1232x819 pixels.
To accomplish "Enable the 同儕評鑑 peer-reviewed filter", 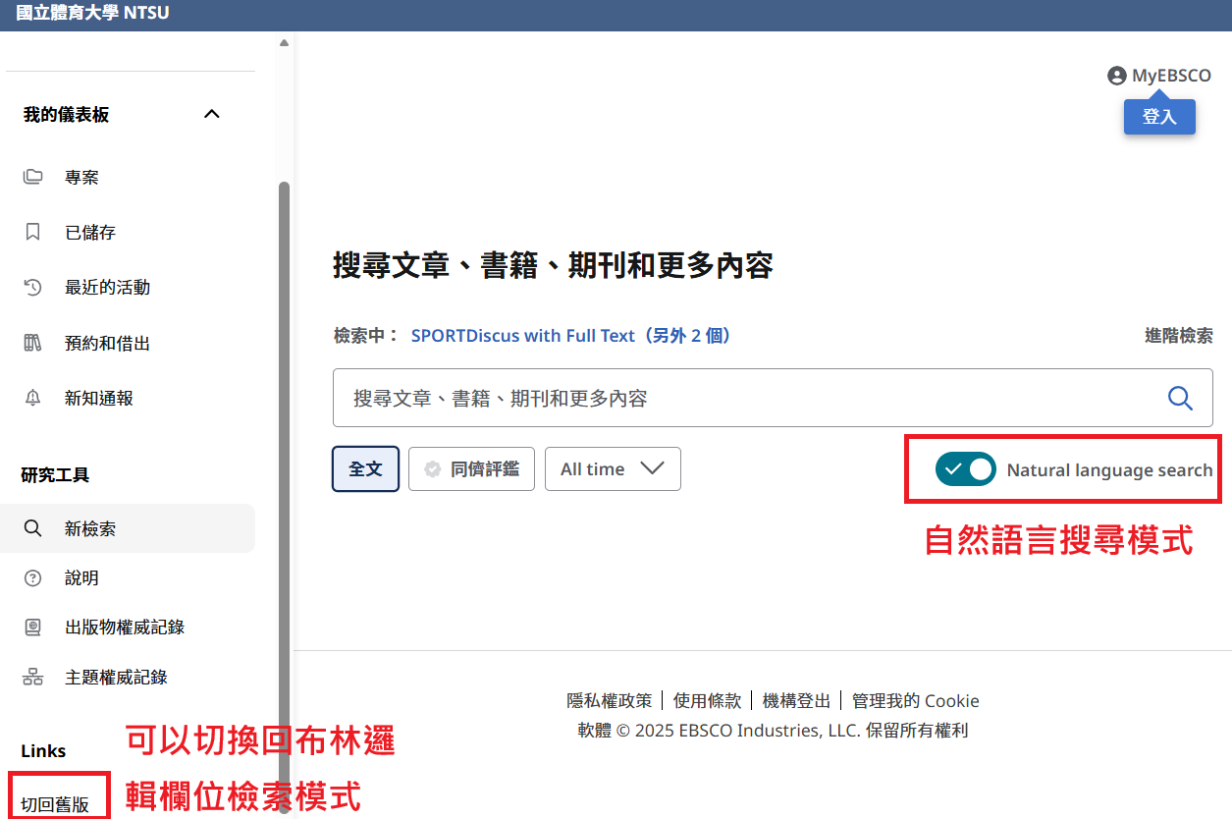I will (471, 469).
